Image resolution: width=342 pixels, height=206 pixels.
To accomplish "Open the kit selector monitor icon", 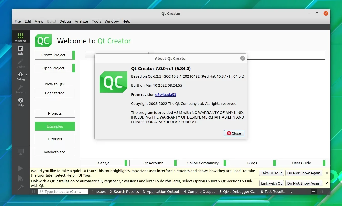I will click(x=21, y=152).
